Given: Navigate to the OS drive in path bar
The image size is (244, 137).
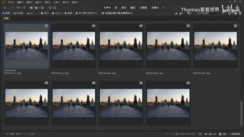Looking at the screenshot, I should pyautogui.click(x=32, y=13).
